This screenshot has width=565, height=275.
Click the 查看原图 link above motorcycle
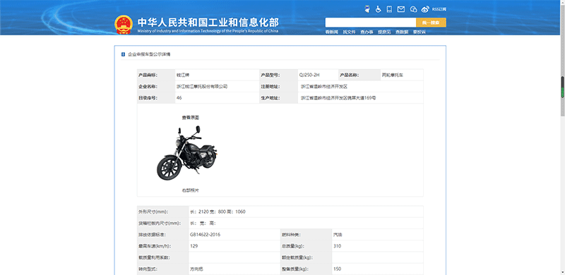191,117
